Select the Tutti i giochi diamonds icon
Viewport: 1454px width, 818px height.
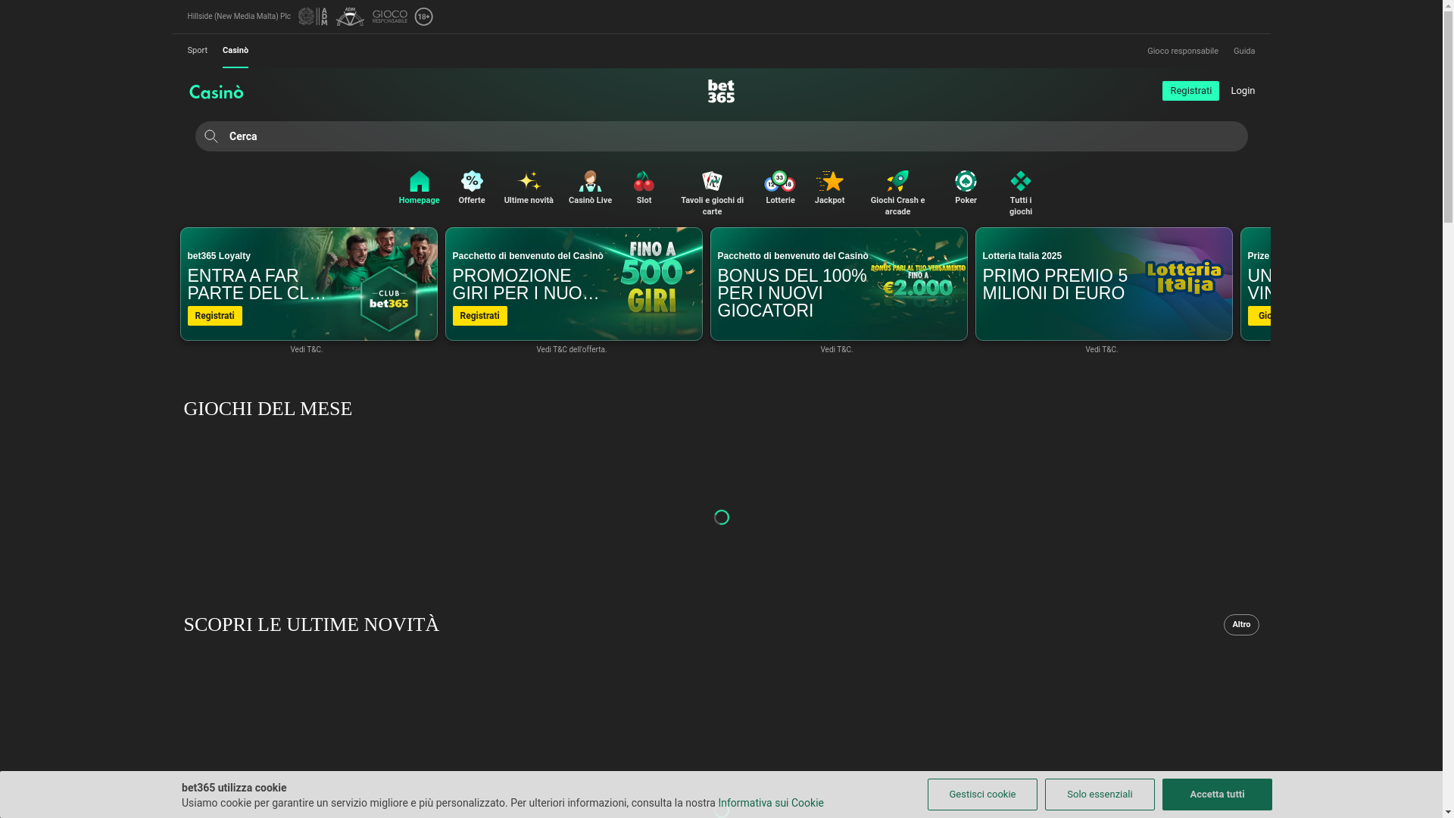coord(1021,182)
